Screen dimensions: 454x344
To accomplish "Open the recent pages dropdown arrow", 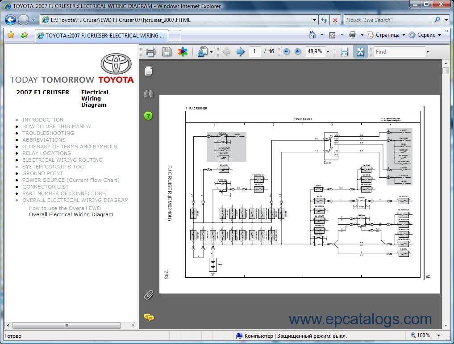I will (x=33, y=20).
